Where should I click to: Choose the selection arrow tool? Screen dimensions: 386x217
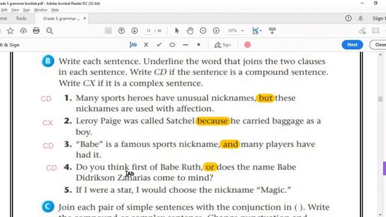[177, 31]
